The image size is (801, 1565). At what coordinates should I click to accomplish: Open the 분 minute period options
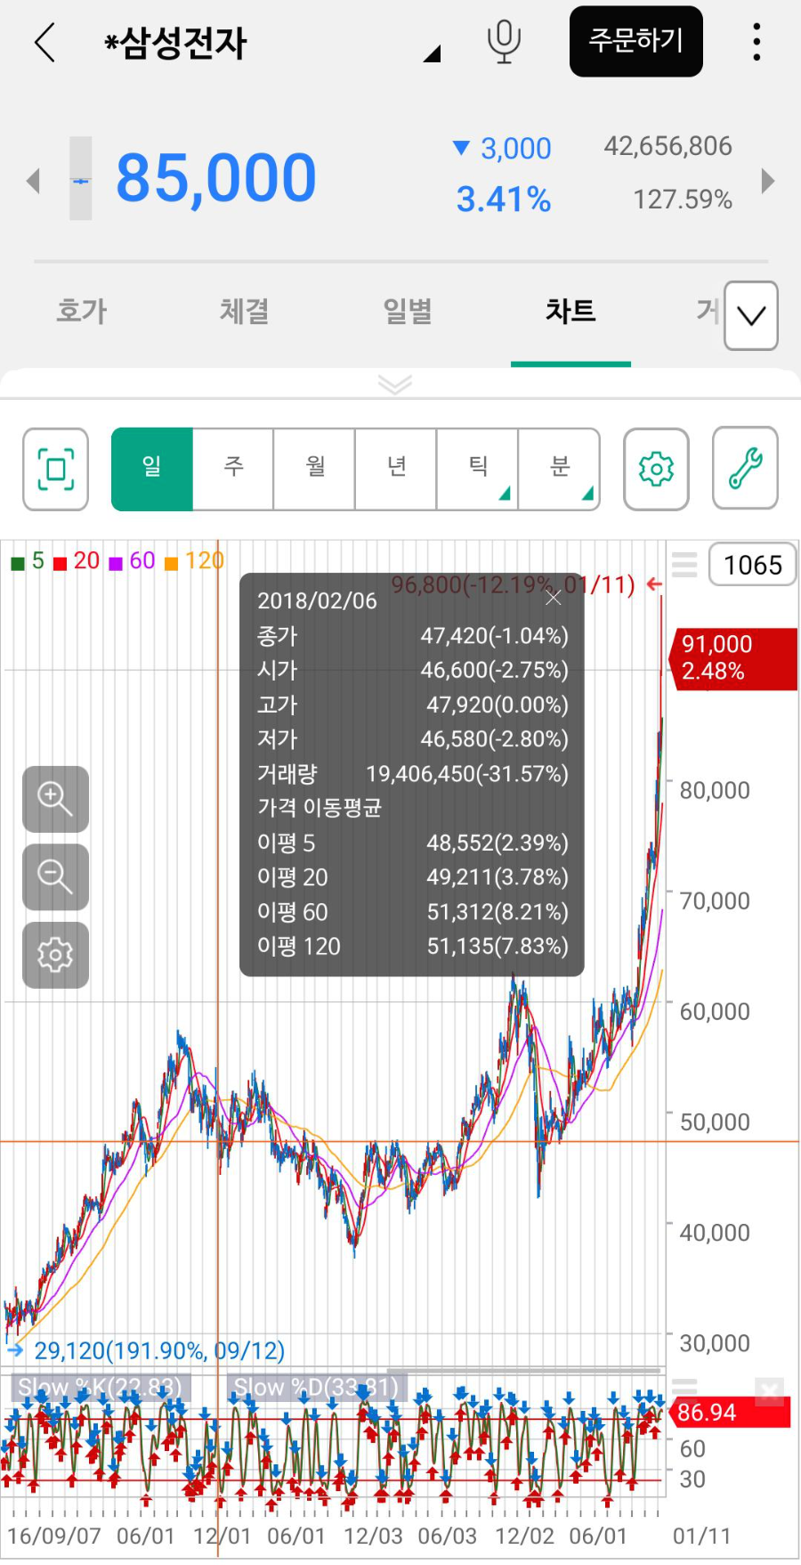click(559, 469)
